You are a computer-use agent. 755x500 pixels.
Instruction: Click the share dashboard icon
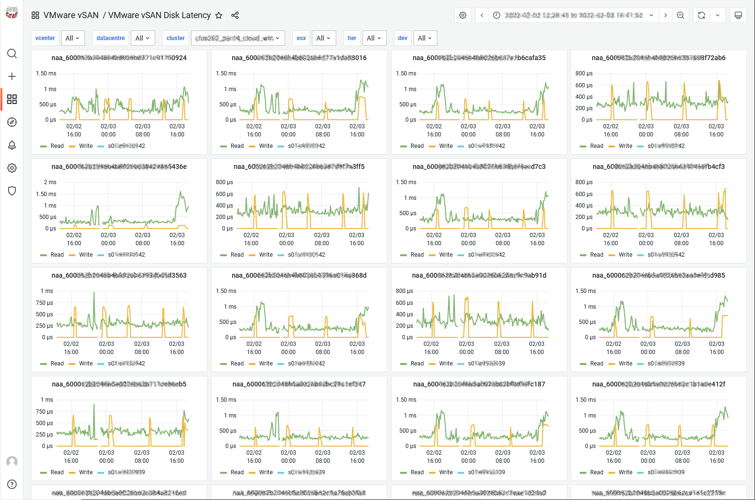[235, 15]
